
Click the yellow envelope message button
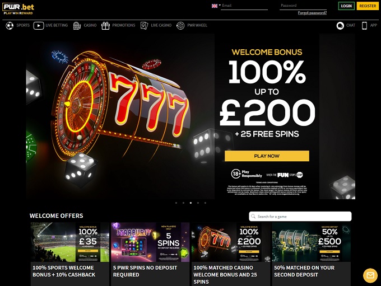[x=370, y=275]
